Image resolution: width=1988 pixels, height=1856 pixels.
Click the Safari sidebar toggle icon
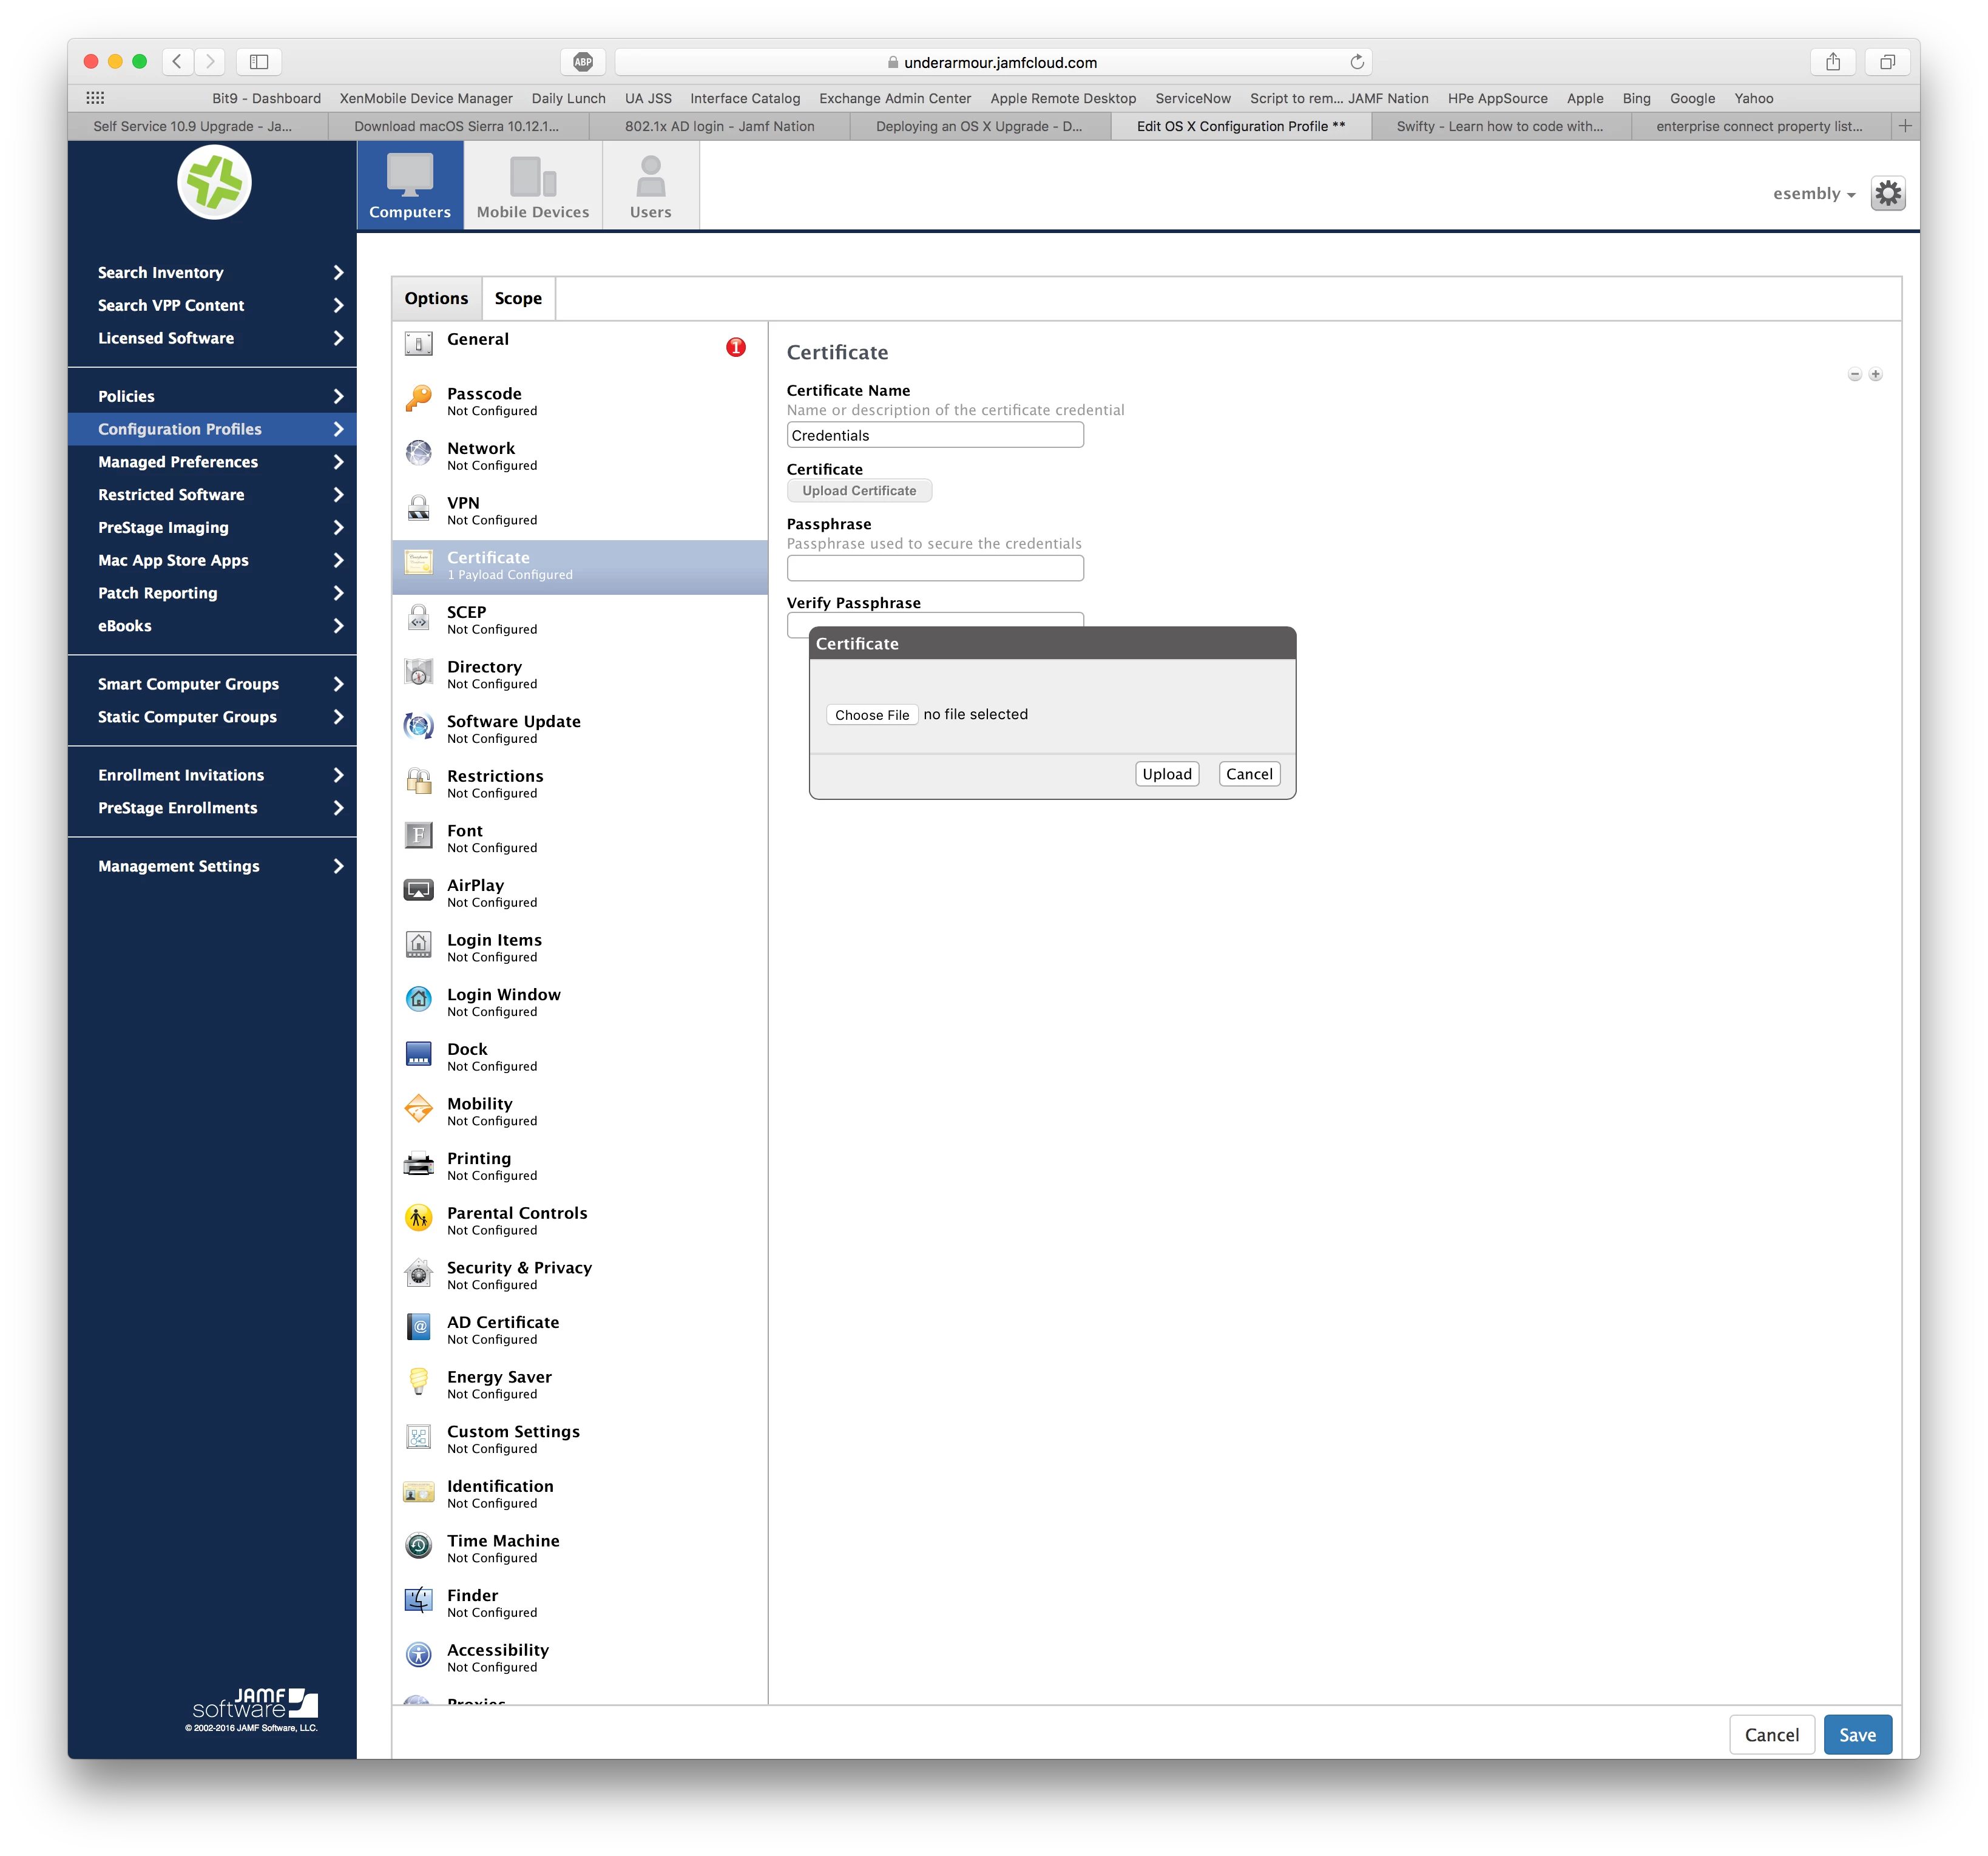click(x=259, y=62)
